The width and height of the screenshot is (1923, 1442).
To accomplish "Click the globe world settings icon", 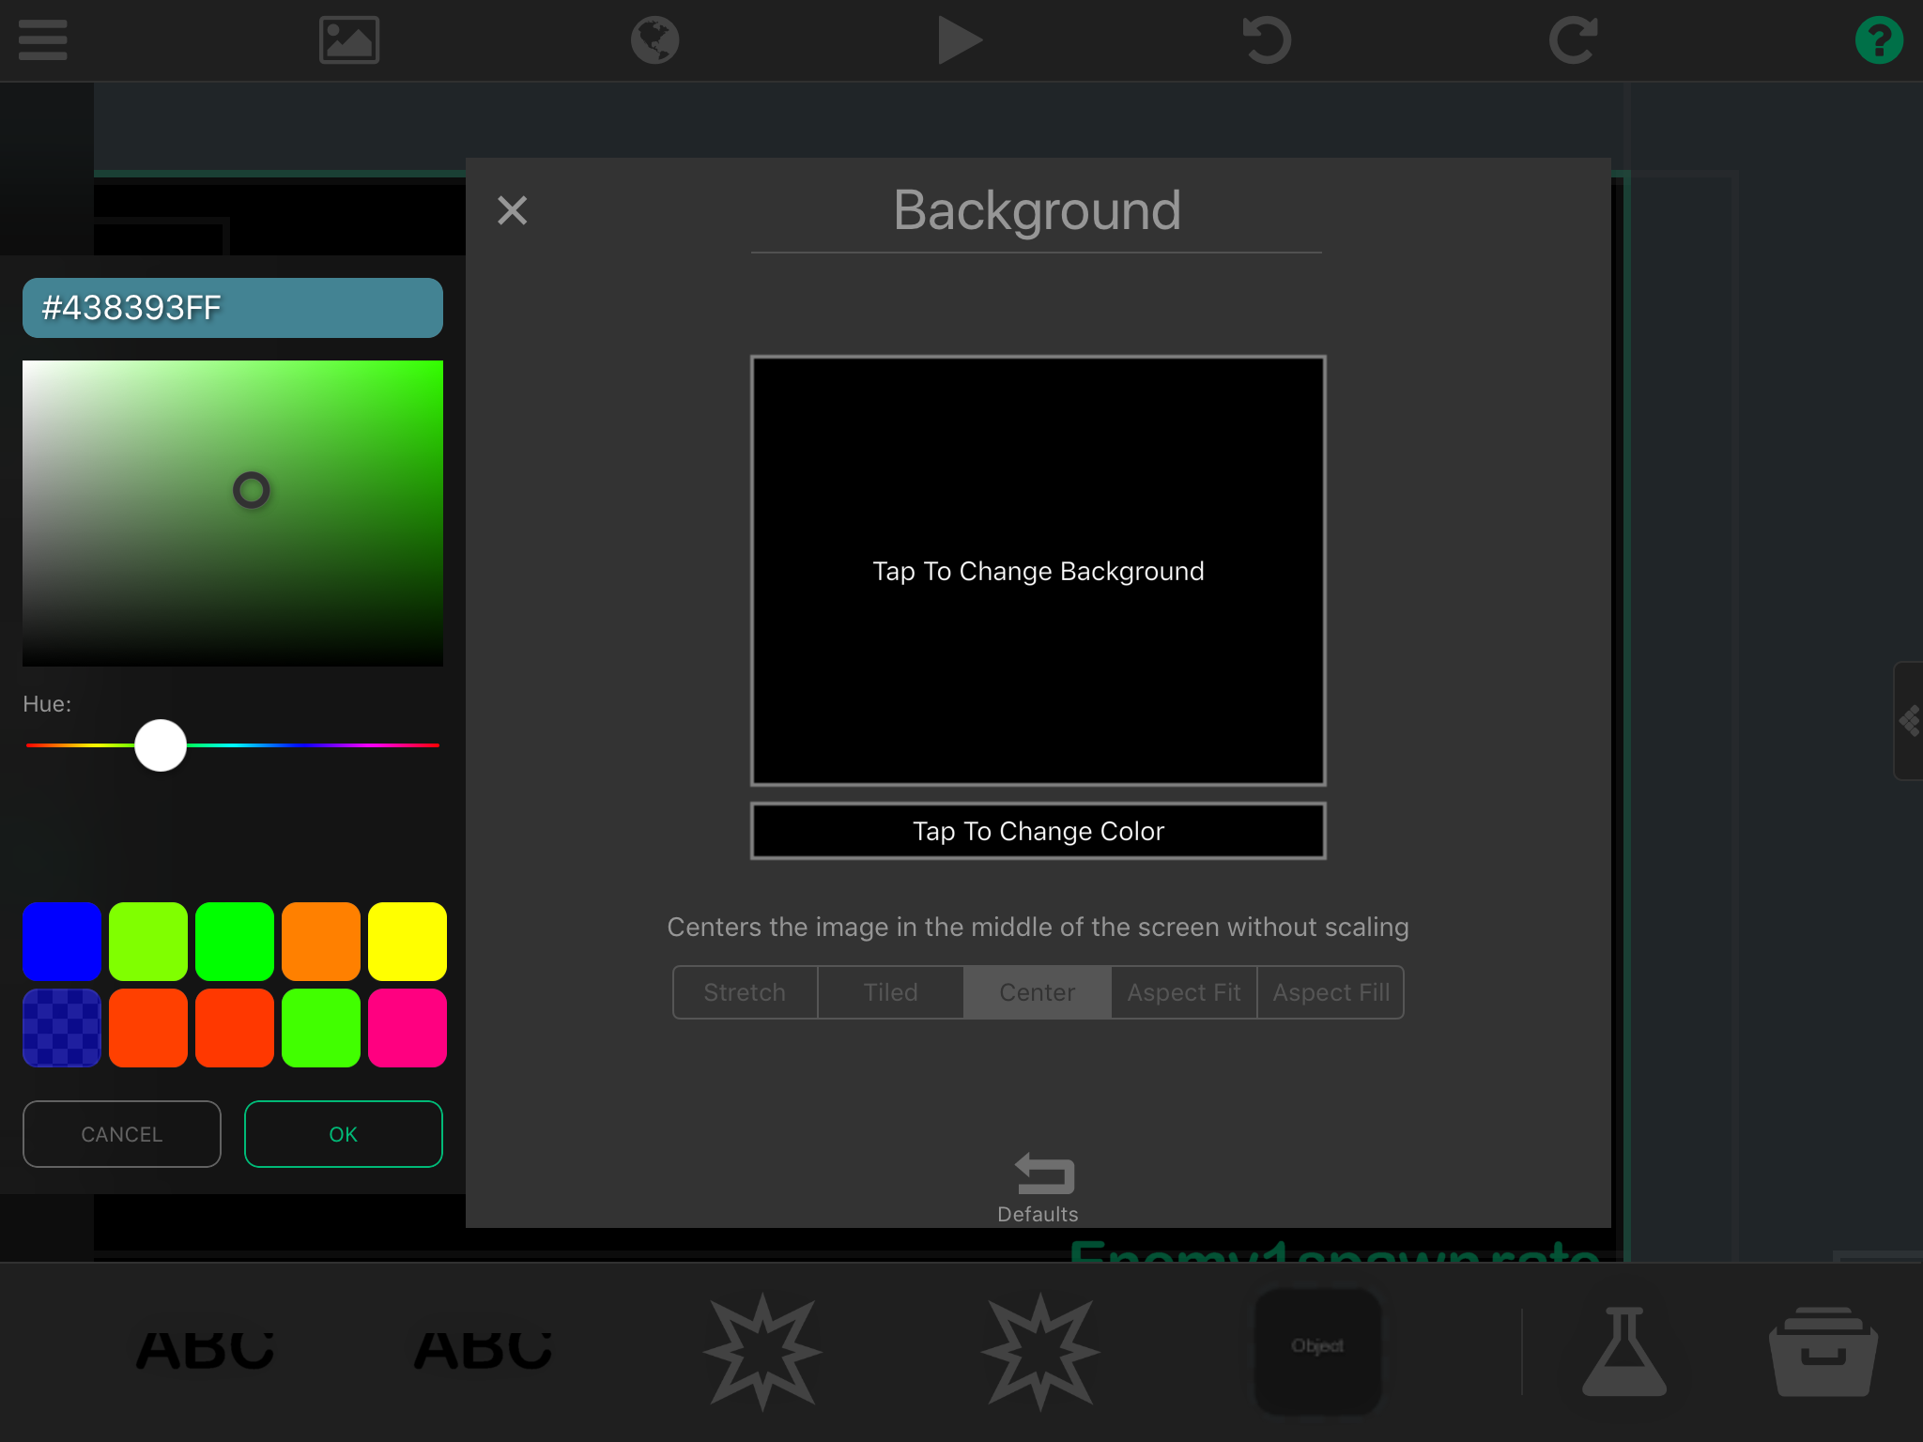I will 654,40.
